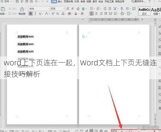Open the 章节 ribbon tab
161x132 pixels.
[x=95, y=1]
